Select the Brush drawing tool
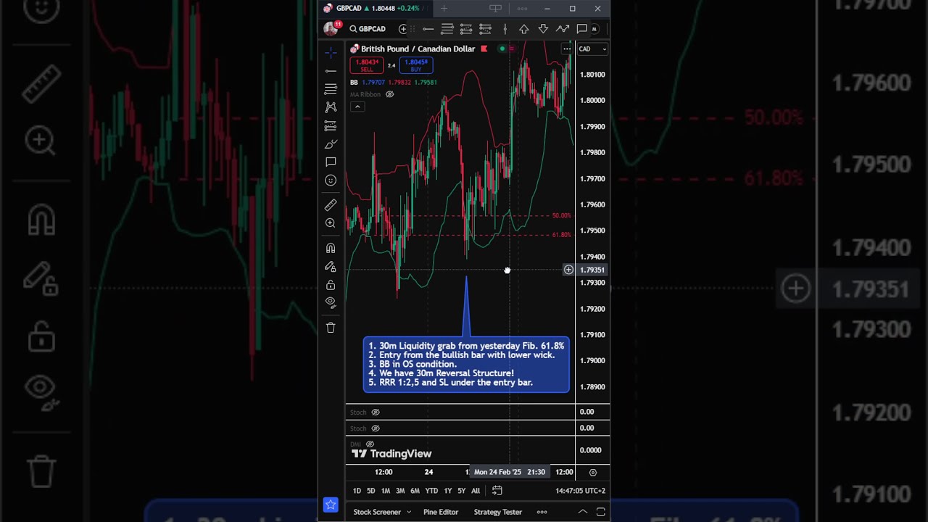 (331, 144)
